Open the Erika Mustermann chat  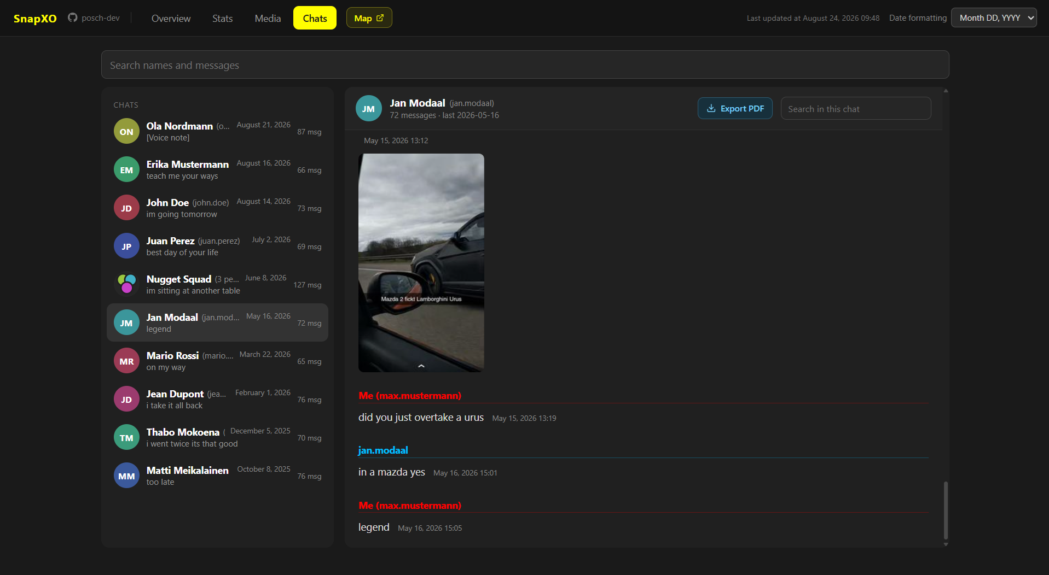[x=217, y=169]
